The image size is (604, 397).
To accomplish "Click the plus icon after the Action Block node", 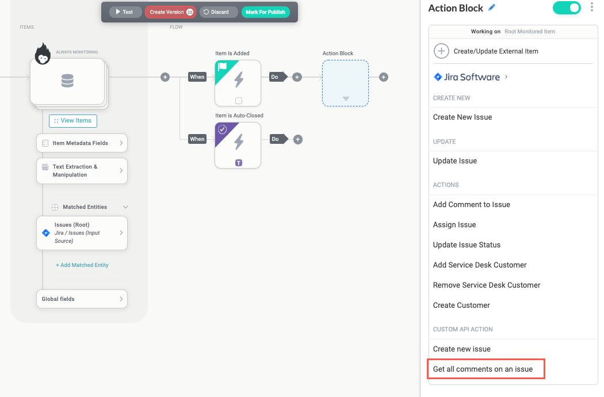I will click(383, 77).
